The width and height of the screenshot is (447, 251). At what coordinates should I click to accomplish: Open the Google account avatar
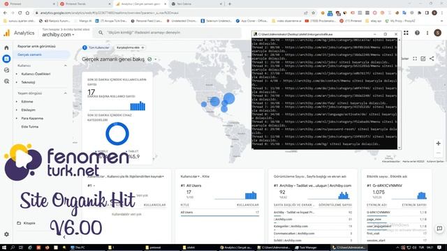pyautogui.click(x=438, y=33)
